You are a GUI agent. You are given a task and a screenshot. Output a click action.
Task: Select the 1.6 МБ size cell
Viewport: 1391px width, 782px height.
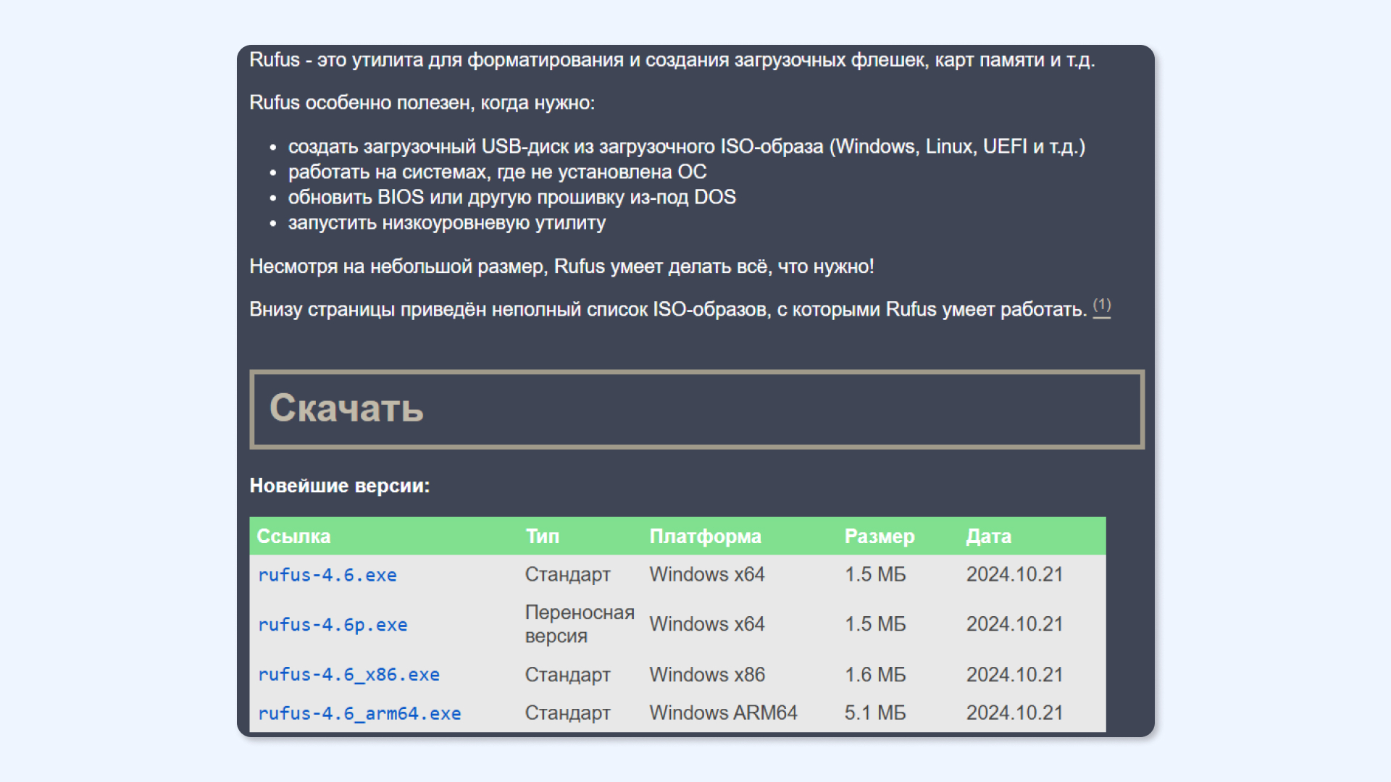click(x=875, y=675)
